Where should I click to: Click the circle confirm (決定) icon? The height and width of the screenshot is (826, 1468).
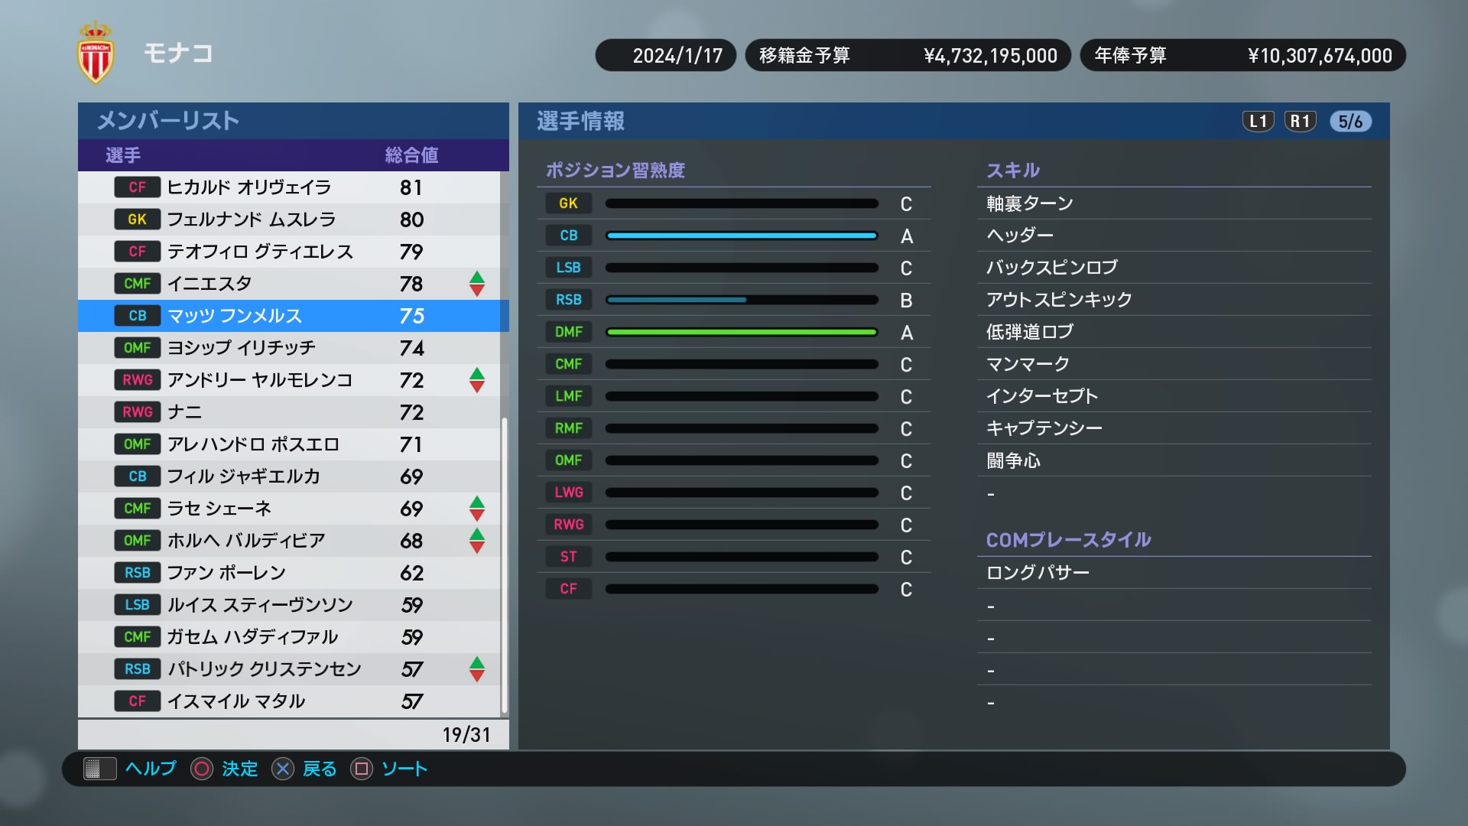coord(202,769)
